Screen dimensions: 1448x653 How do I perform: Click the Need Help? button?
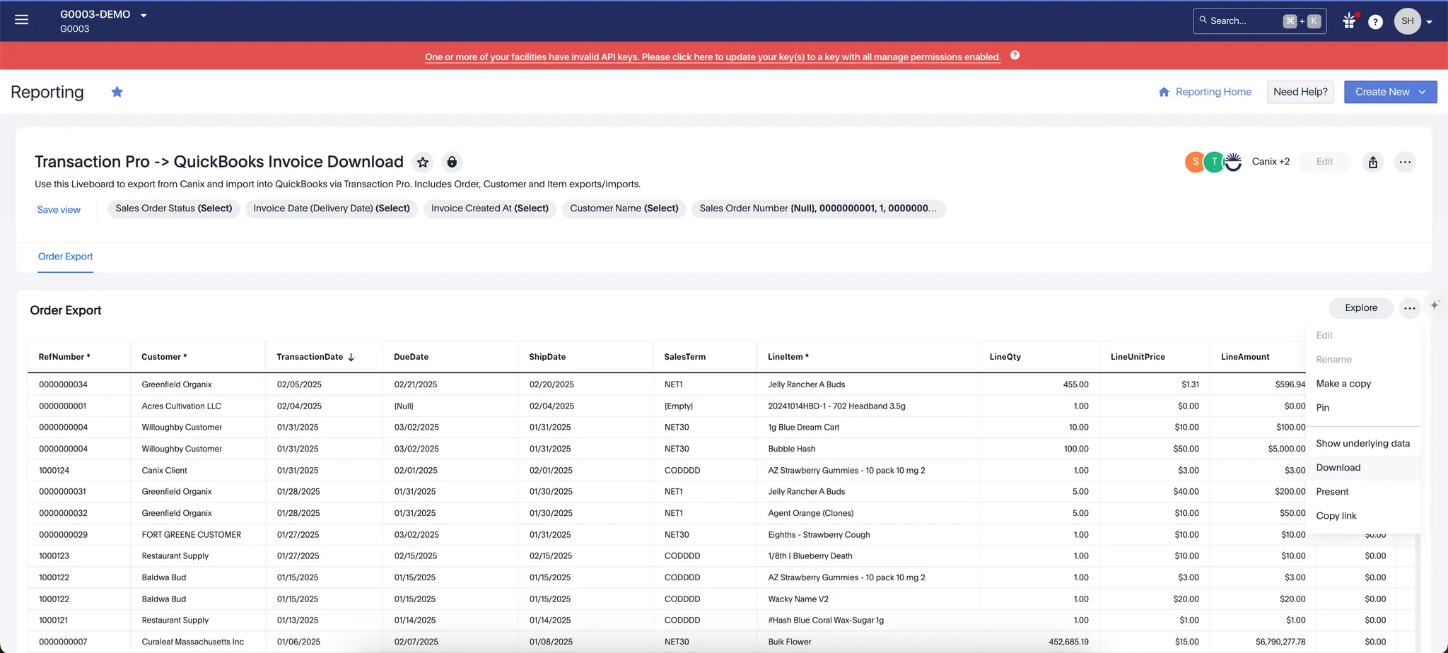(1300, 92)
